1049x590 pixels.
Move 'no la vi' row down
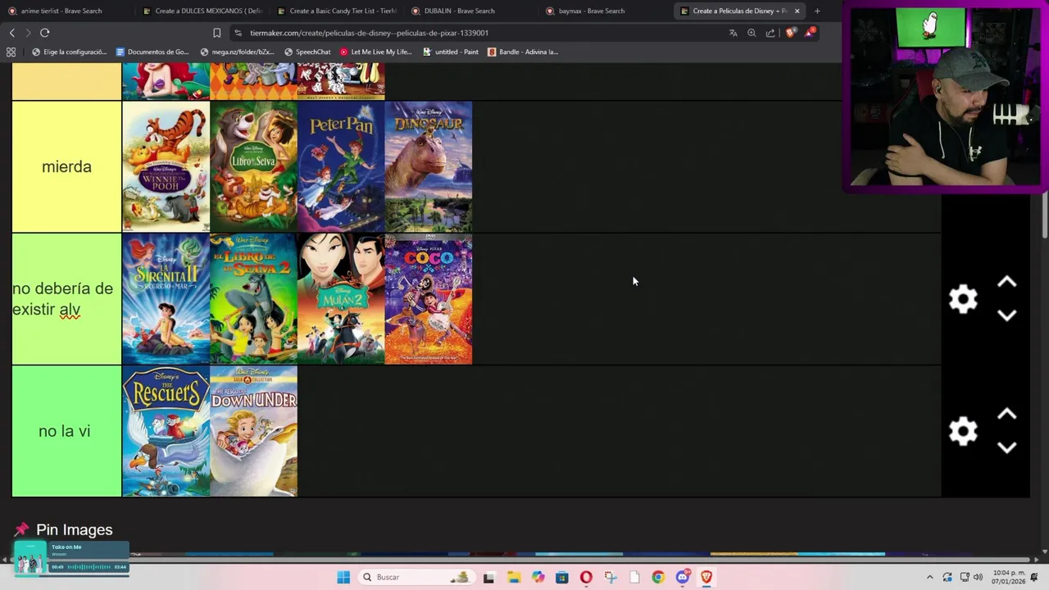1006,447
